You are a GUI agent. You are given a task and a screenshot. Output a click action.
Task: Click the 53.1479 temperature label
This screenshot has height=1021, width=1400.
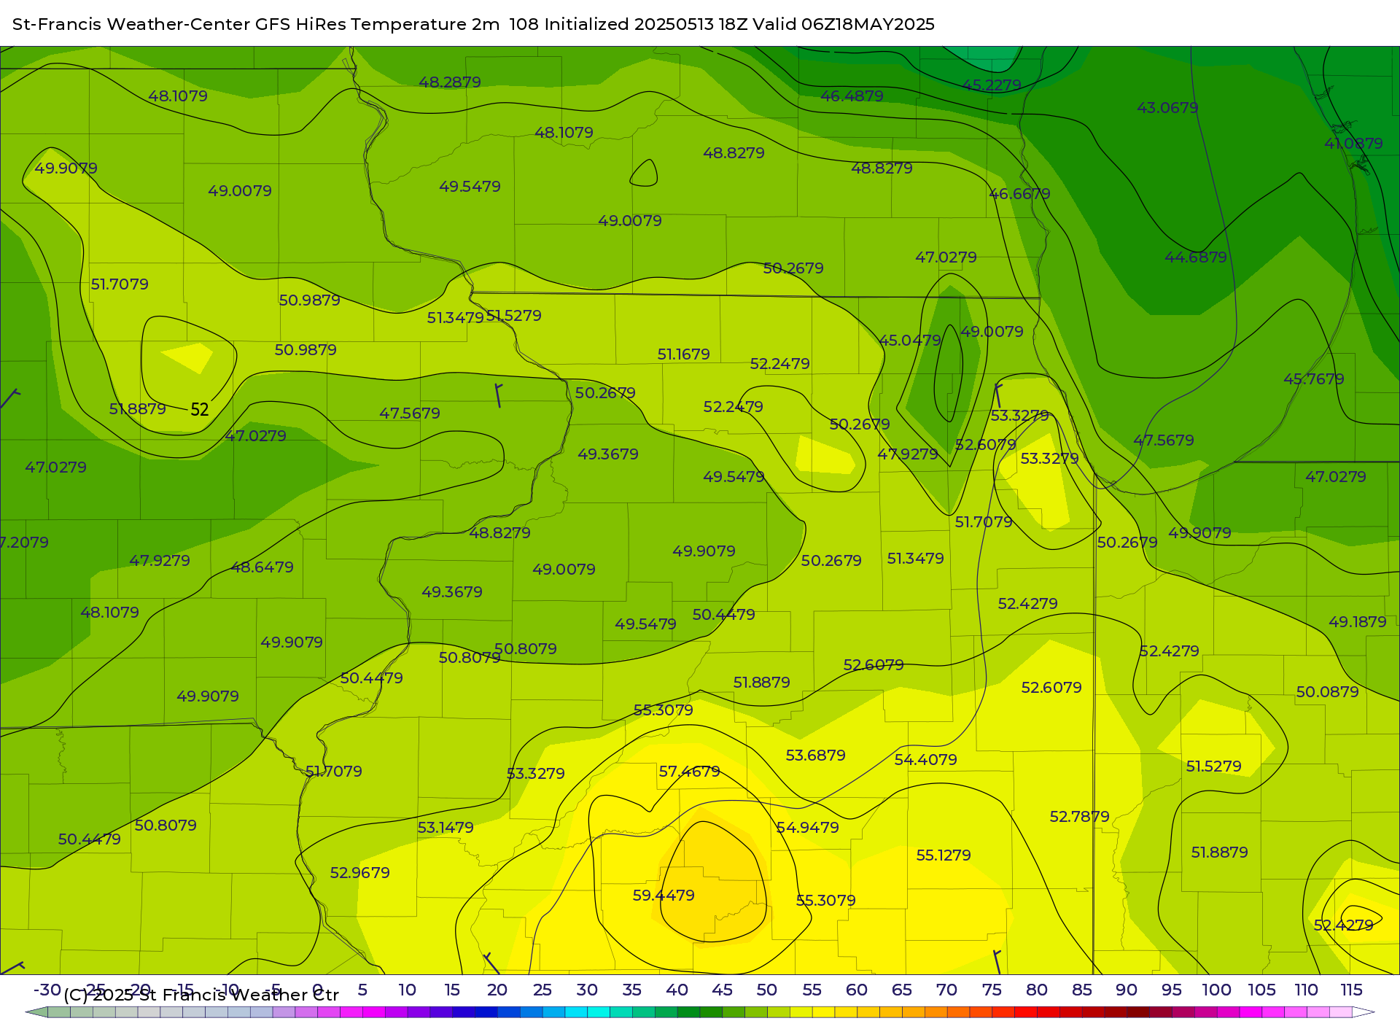coord(446,827)
